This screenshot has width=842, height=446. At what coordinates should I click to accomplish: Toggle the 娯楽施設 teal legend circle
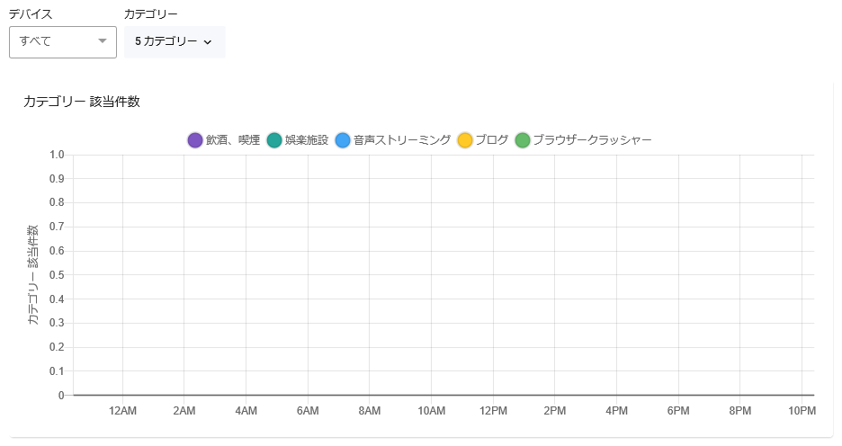(x=274, y=140)
